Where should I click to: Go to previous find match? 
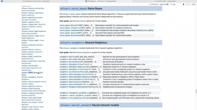[x=187, y=4]
